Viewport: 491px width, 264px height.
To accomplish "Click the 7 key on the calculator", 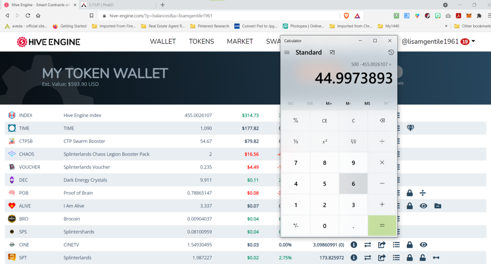I will (296, 163).
